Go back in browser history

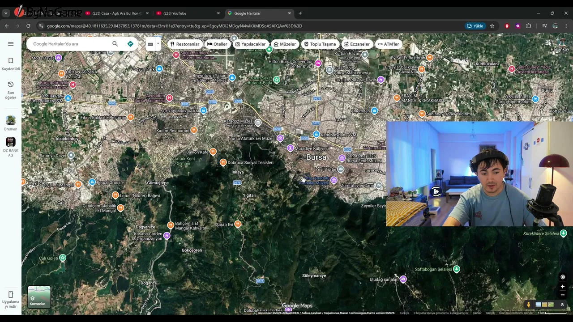tap(7, 26)
